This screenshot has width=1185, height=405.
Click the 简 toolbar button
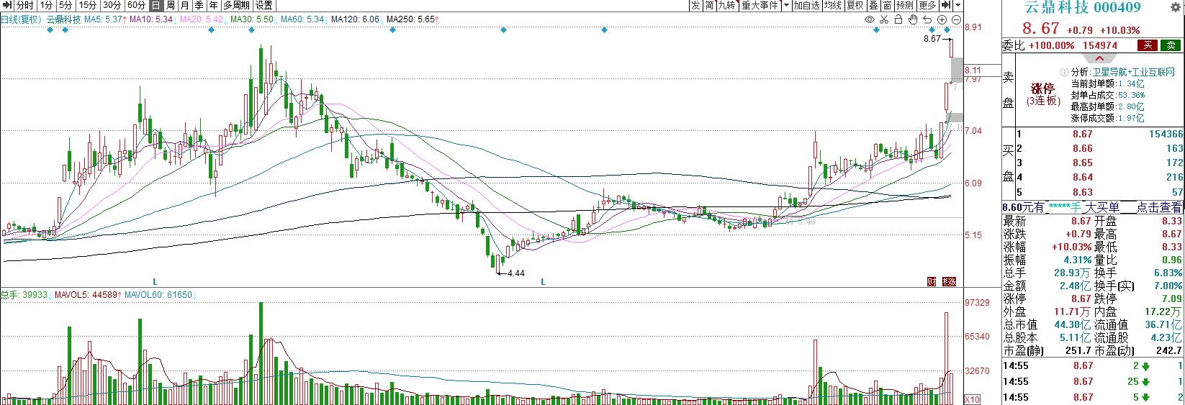coord(709,5)
